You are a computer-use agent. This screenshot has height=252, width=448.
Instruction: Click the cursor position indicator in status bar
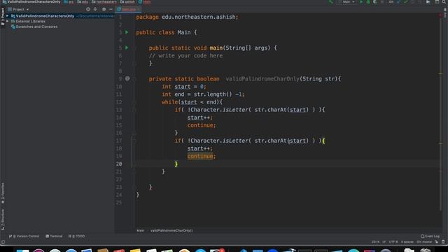(375, 242)
